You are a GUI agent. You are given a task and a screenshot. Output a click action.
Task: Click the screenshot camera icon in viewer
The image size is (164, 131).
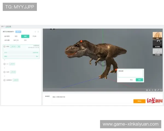tap(147, 90)
